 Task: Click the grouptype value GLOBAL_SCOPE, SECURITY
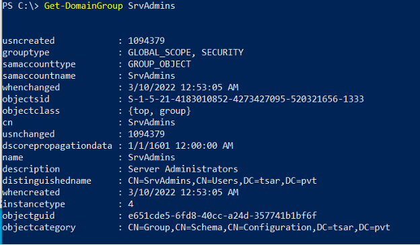click(186, 53)
